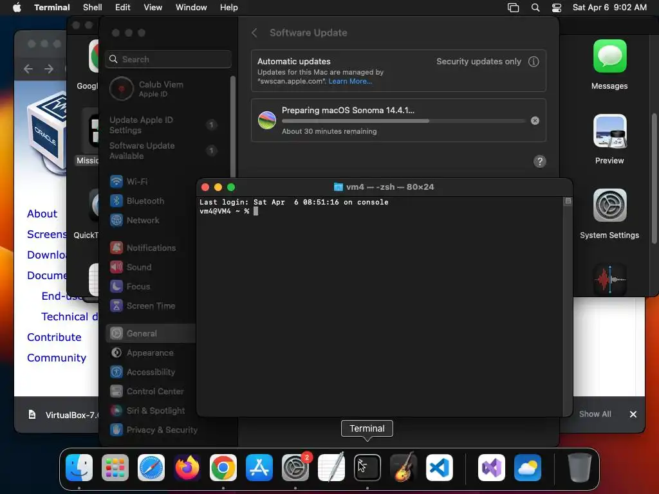Launch Firefox from the Dock
Viewport: 659px width, 494px height.
coord(187,468)
